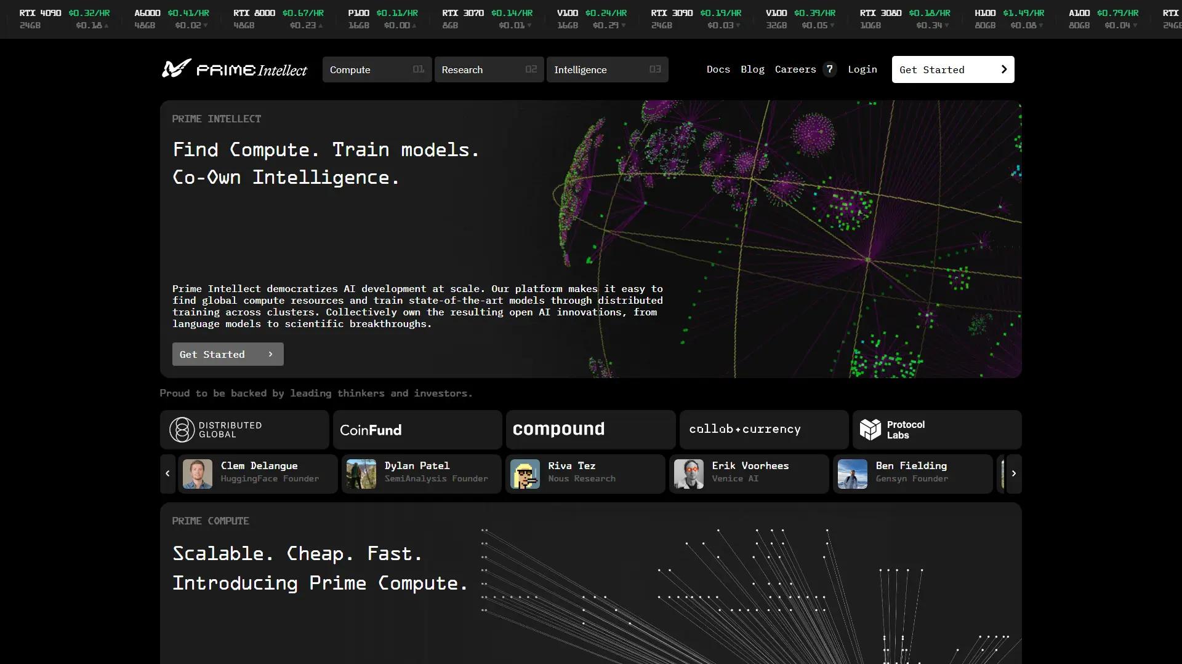Click the collab+currency logo

click(745, 429)
